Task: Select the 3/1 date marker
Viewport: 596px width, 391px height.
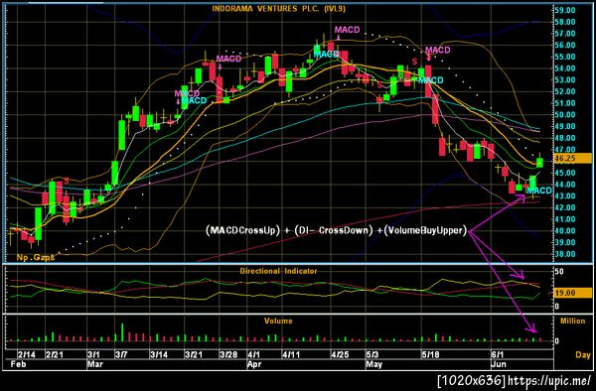Action: click(x=93, y=355)
